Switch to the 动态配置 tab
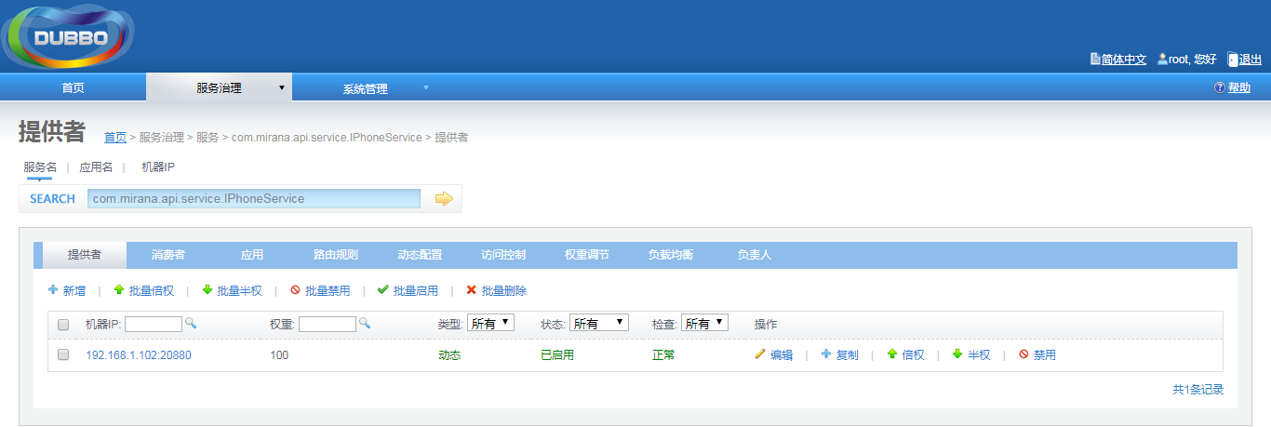Screen dimensions: 1271x427 420,255
